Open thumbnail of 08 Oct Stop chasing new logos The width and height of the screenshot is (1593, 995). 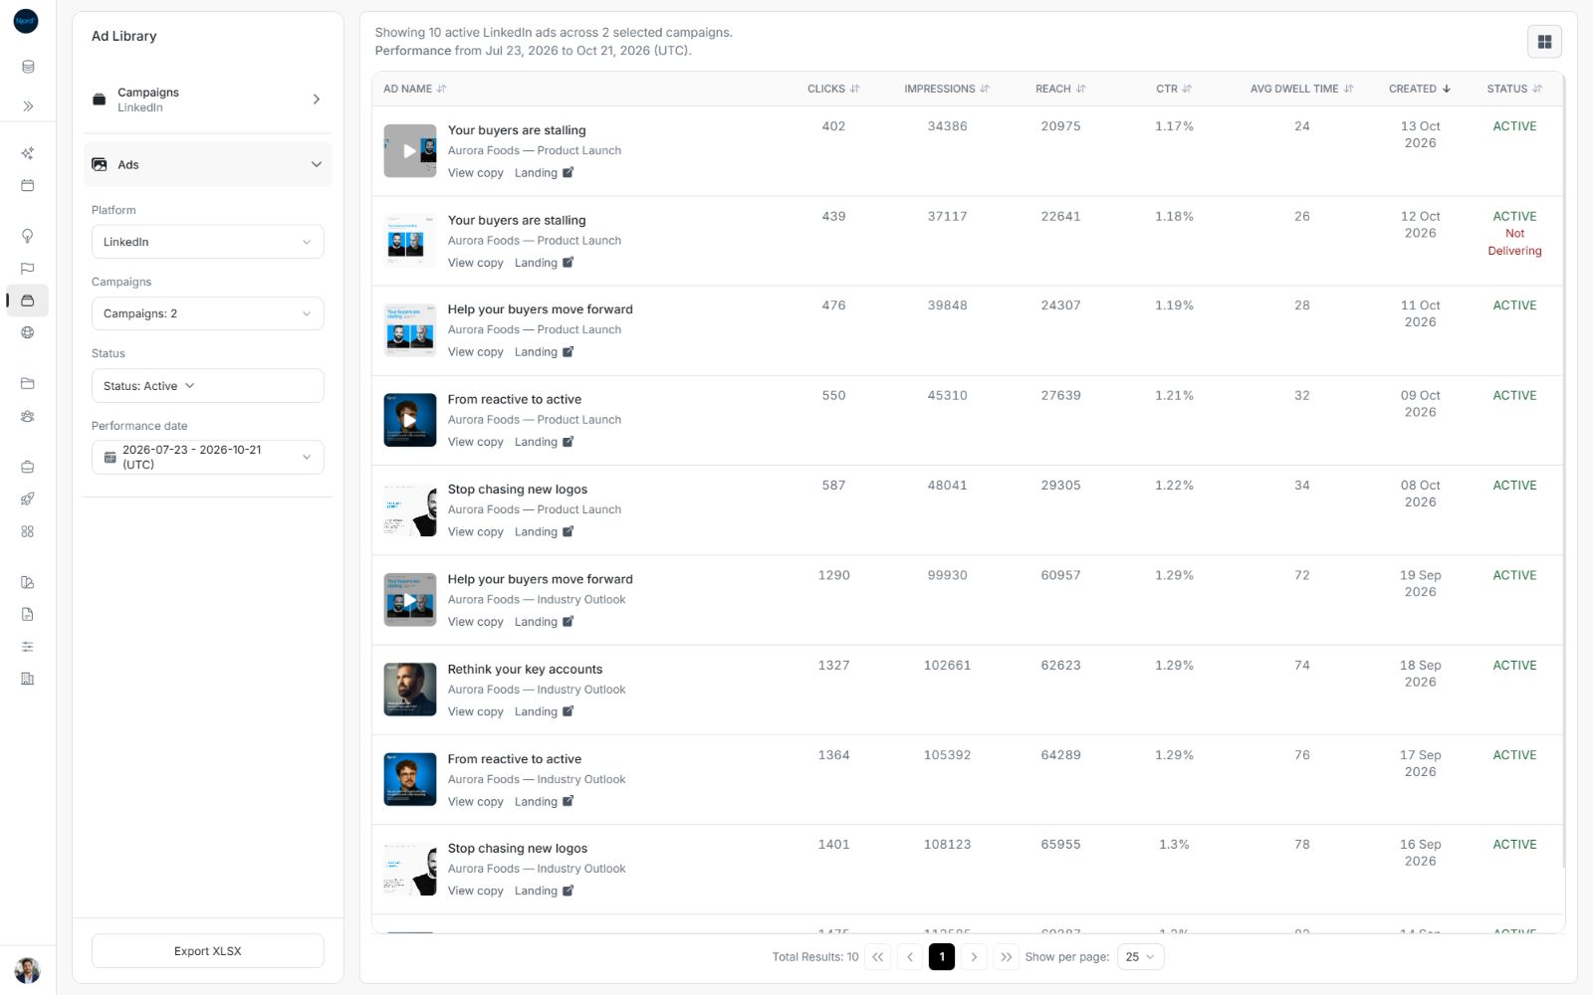pos(410,510)
